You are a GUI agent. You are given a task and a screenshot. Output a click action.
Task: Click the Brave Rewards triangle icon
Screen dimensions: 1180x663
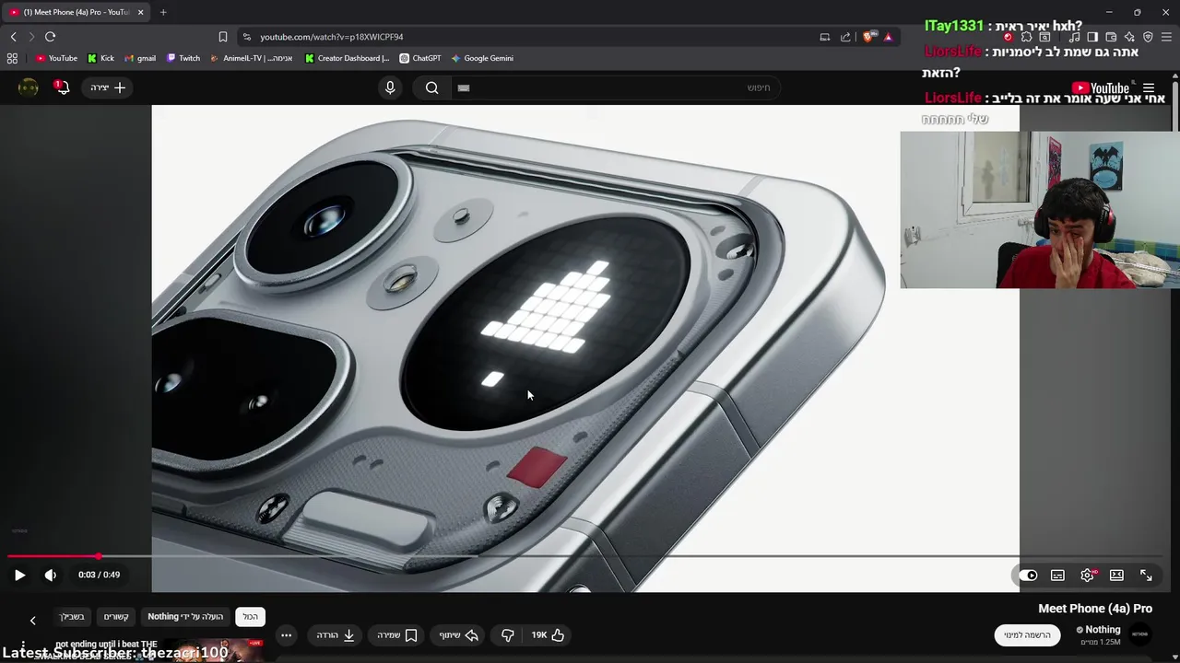click(x=888, y=37)
